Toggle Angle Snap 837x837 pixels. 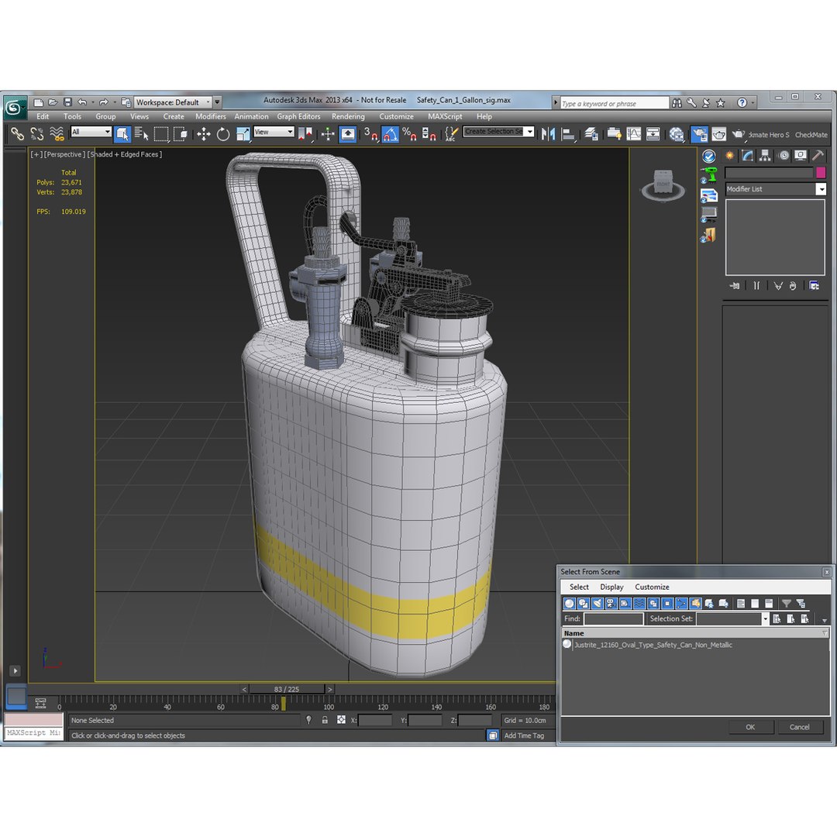pyautogui.click(x=390, y=134)
